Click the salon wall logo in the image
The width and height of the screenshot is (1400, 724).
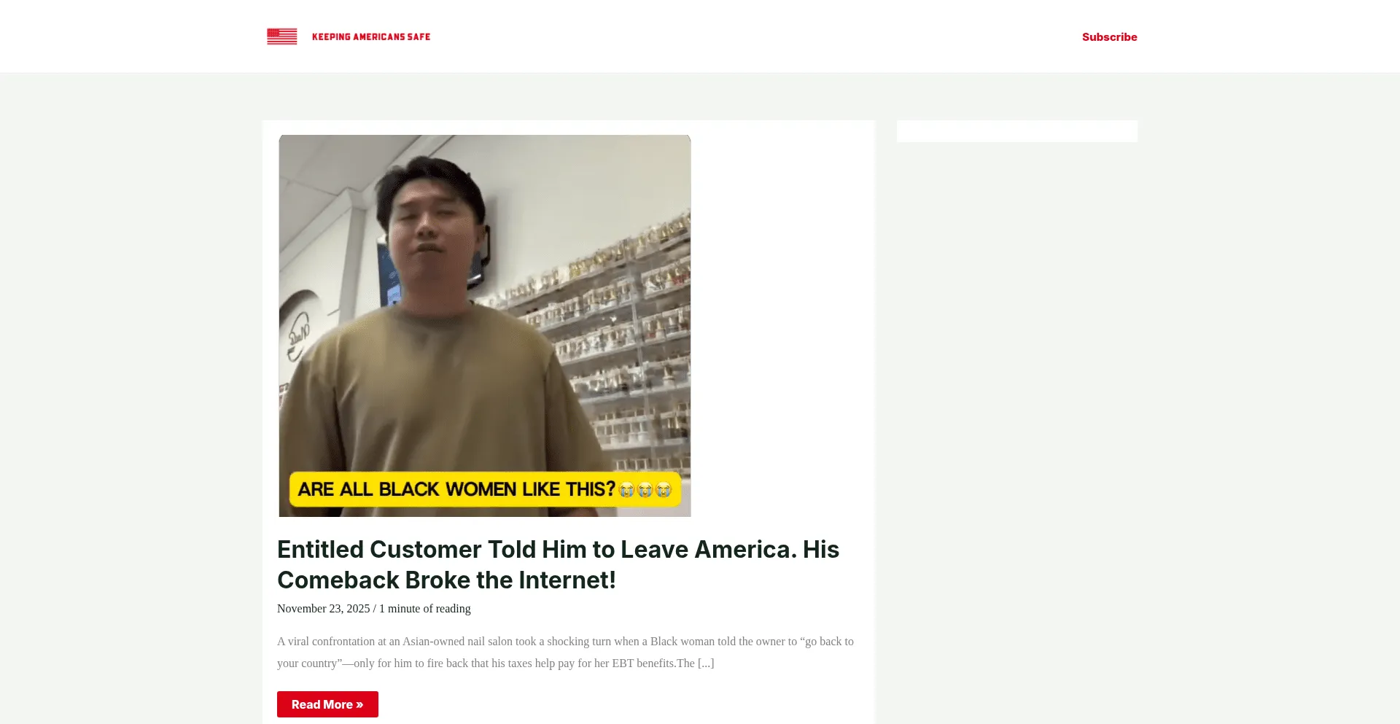[299, 337]
